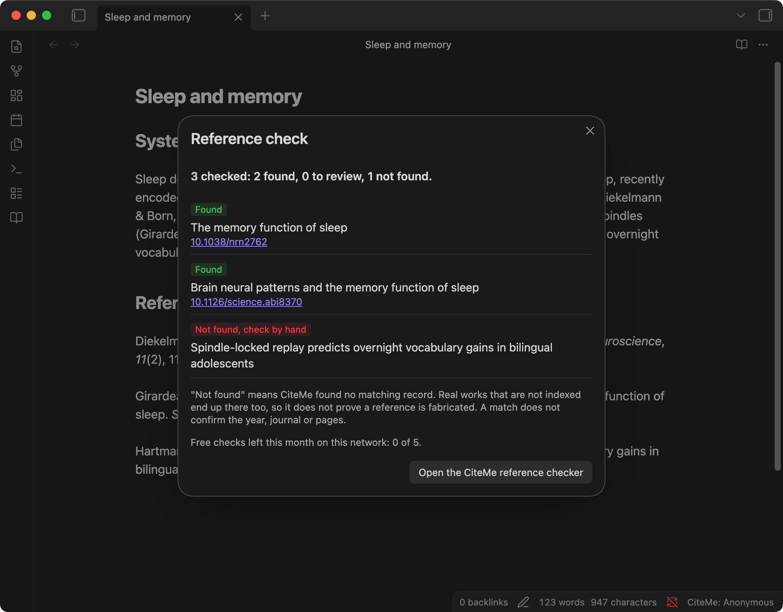Open the templates copy-files icon
Image resolution: width=783 pixels, height=612 pixels.
point(16,144)
